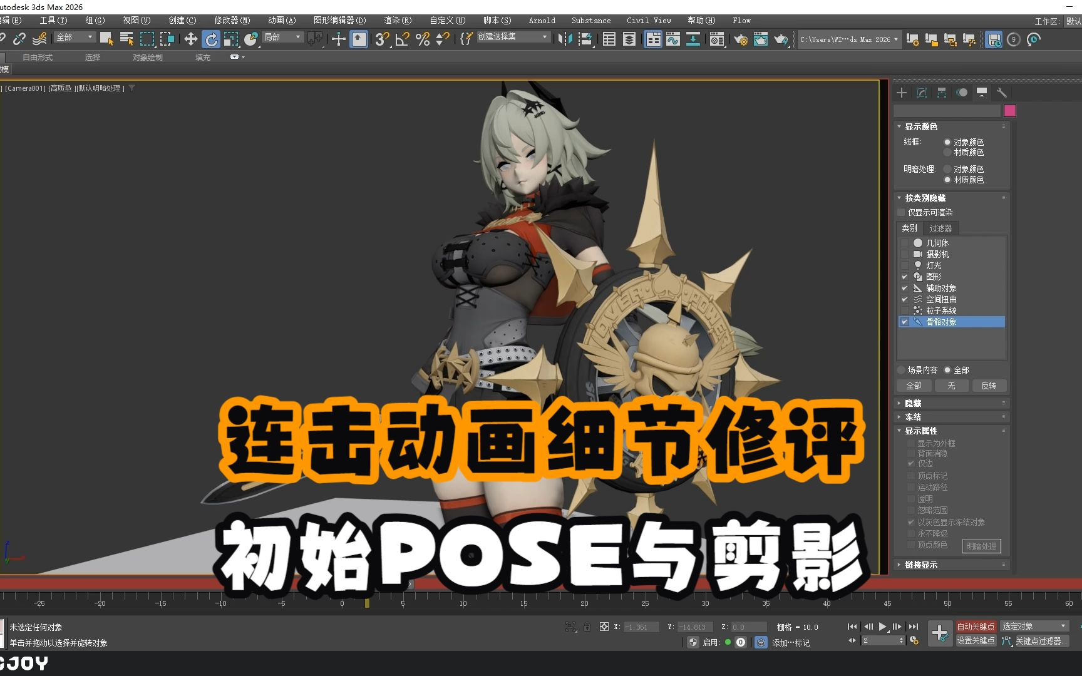This screenshot has width=1082, height=676.
Task: Open the Hierarchy tab in command panel
Action: coord(942,93)
